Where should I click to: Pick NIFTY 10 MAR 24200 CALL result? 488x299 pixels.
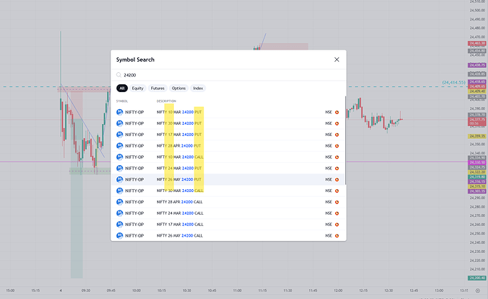180,157
